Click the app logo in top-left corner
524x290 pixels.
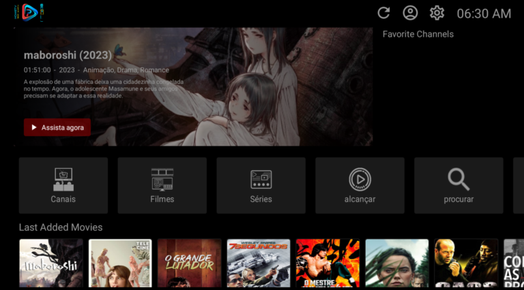29,12
